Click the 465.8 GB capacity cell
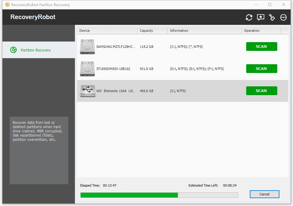This screenshot has height=206, width=293. pos(147,91)
